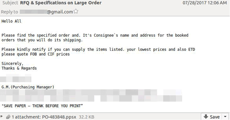The image size is (230, 120).
Task: Click the "please quote FOB and CIF prices" line
Action: [36, 54]
